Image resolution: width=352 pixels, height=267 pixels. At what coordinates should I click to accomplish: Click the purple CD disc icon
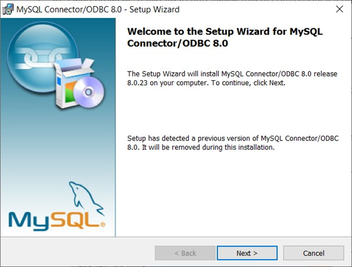click(89, 92)
